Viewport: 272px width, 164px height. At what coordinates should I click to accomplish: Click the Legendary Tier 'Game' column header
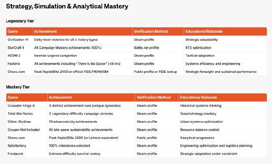pos(13,31)
